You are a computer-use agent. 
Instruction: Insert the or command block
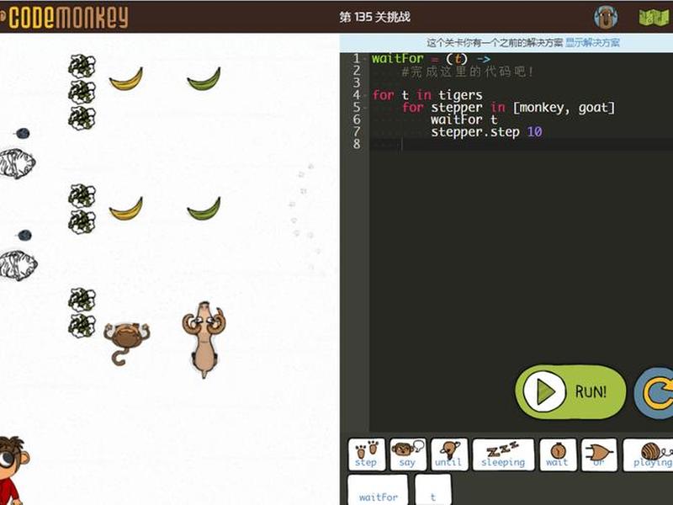599,454
